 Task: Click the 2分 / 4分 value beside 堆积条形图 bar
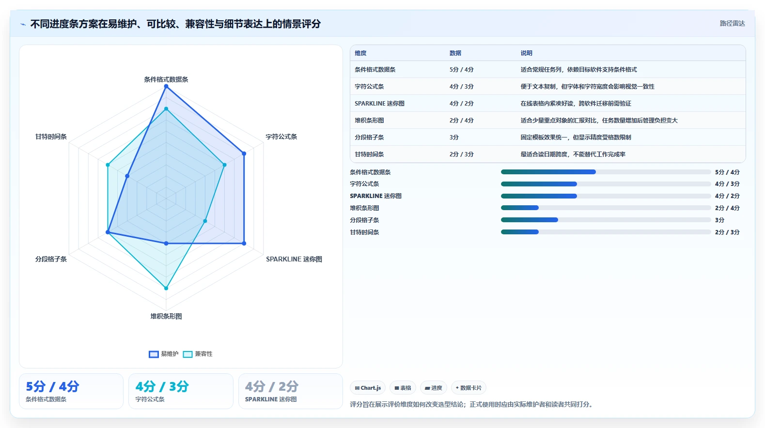tap(727, 208)
